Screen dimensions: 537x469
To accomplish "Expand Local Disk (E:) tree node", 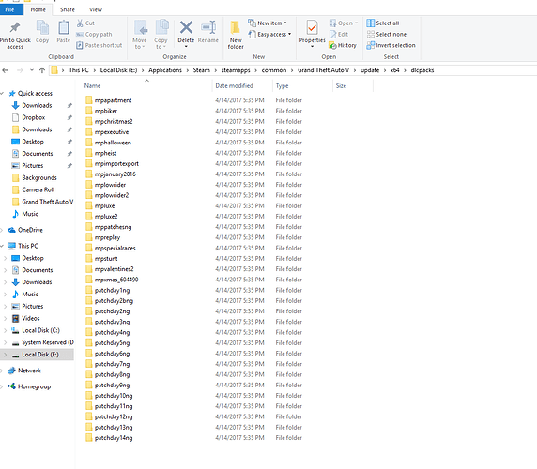I will pyautogui.click(x=5, y=355).
